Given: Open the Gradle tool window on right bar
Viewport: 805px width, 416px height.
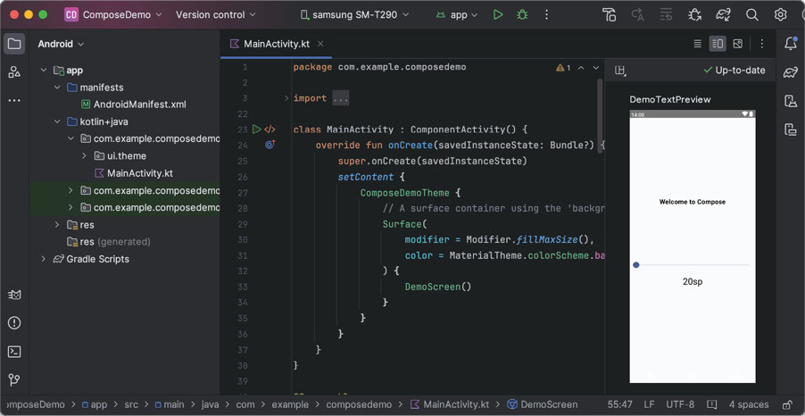Looking at the screenshot, I should tap(791, 72).
